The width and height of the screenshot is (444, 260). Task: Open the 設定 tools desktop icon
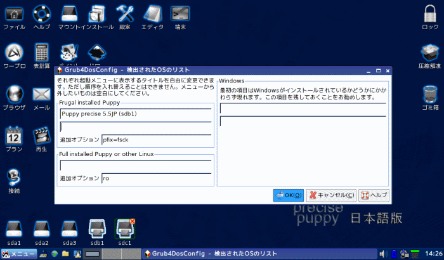point(124,14)
